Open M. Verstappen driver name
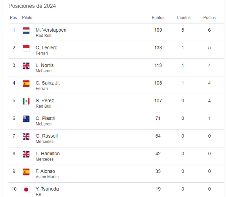Viewport: 227px width, 197px height. coord(51,30)
